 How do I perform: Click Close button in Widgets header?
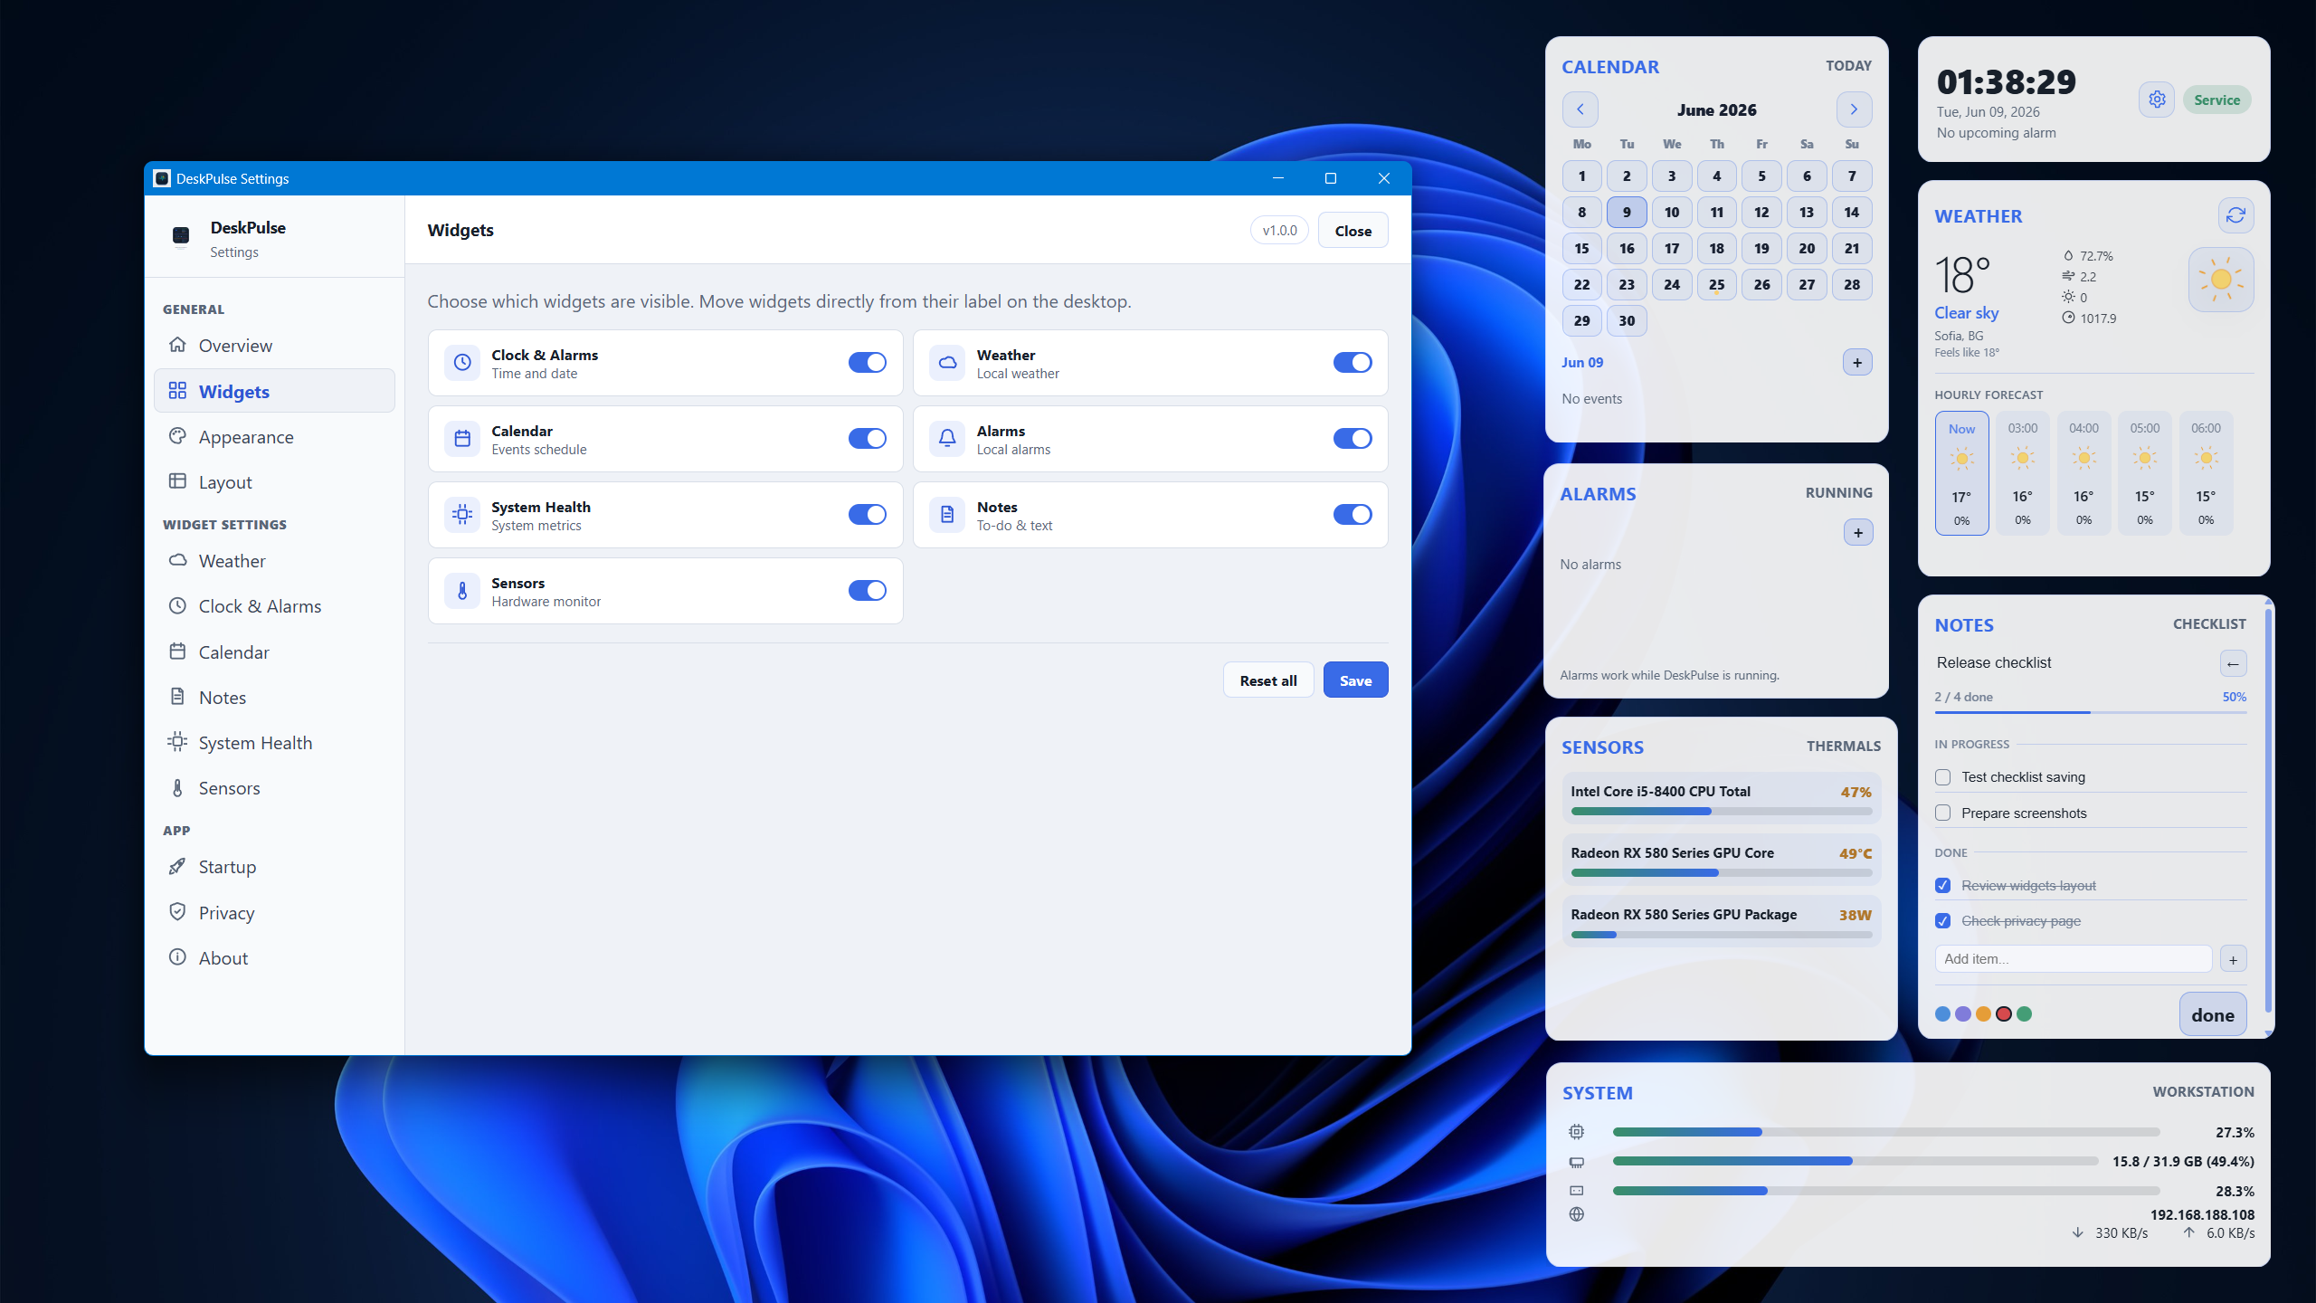pyautogui.click(x=1353, y=231)
